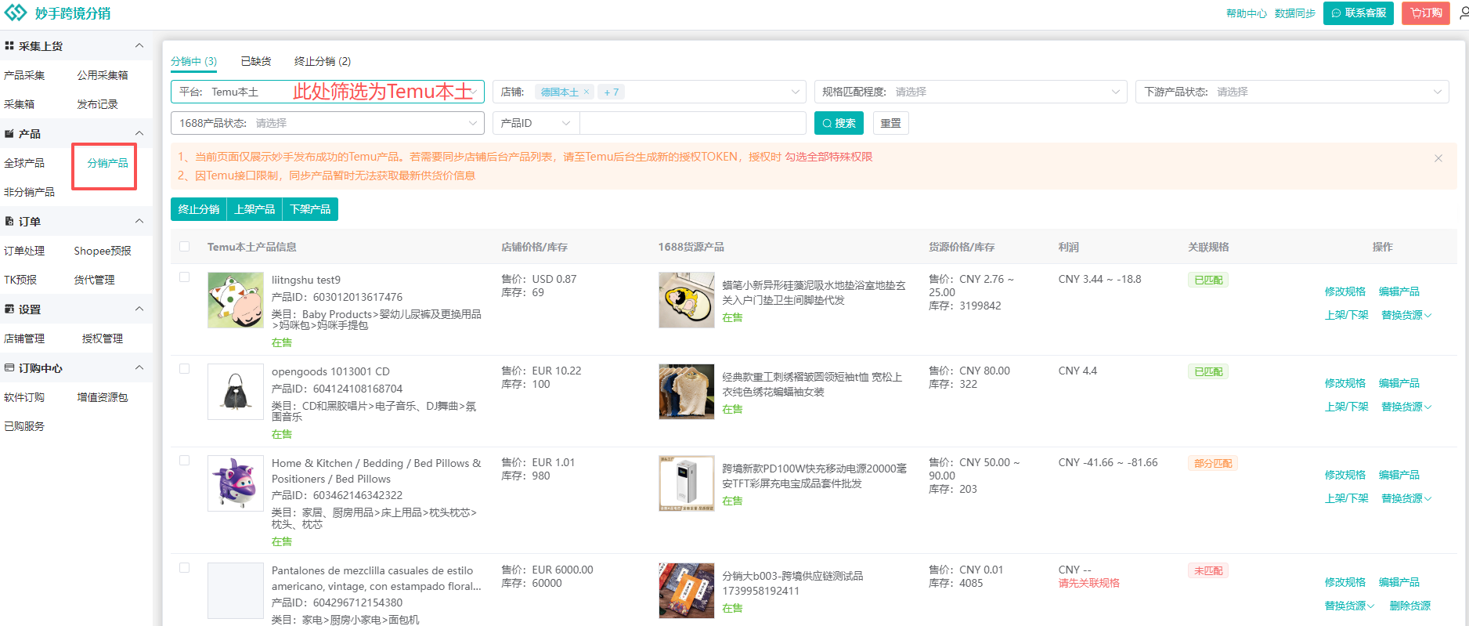The width and height of the screenshot is (1469, 626).
Task: Dismiss the orange Temu notice with the X
Action: pos(1438,158)
